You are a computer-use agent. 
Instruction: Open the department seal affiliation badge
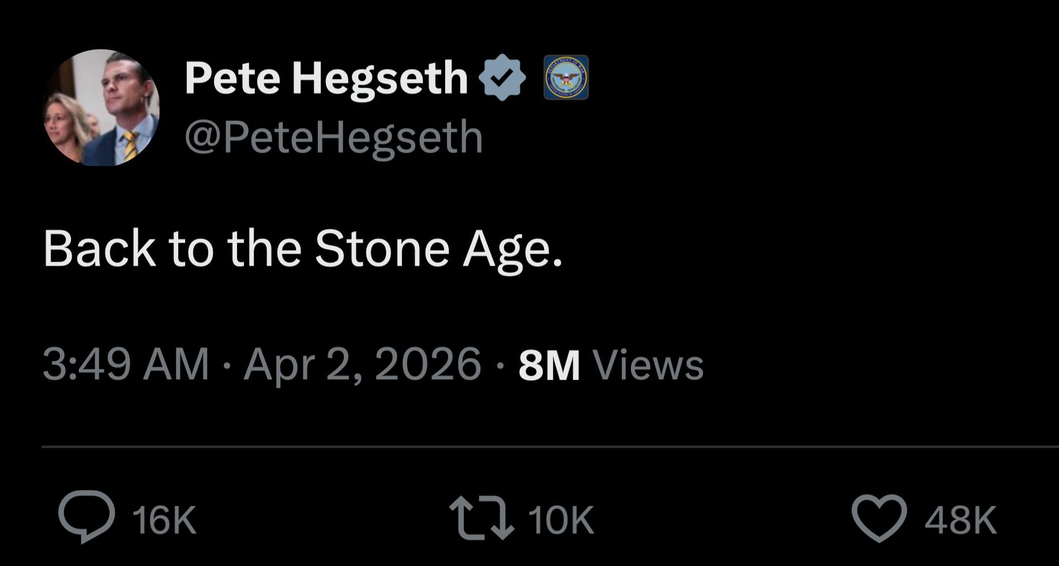click(566, 77)
